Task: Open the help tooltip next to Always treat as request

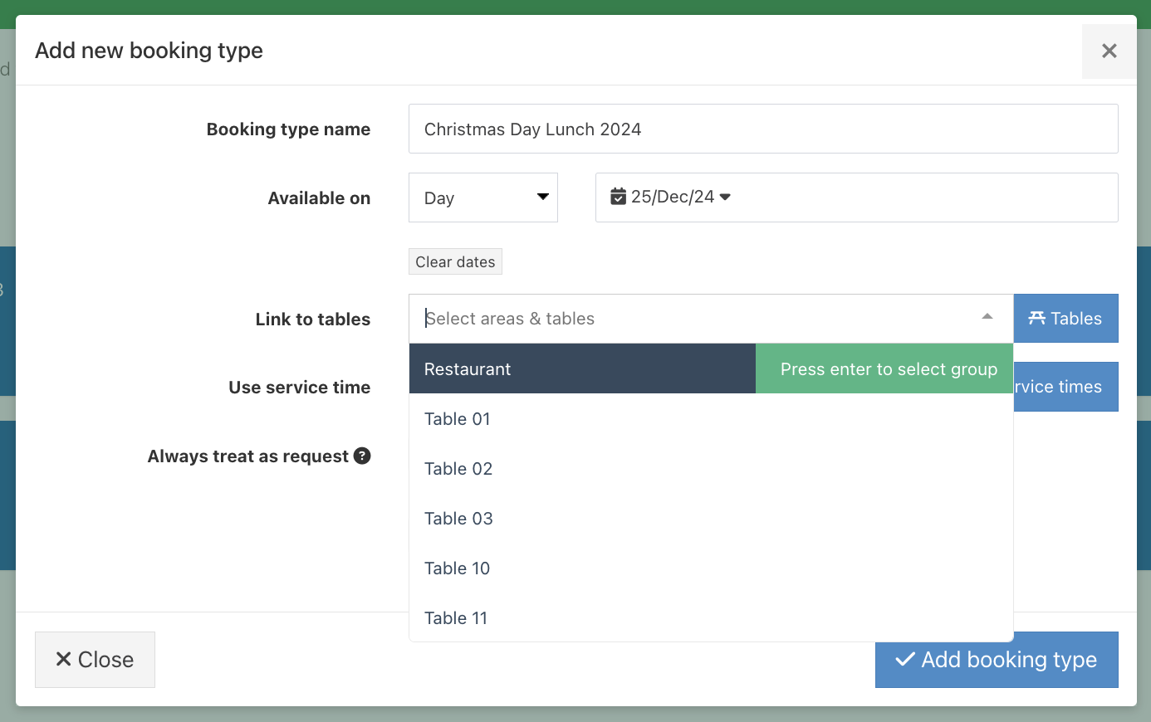Action: [x=362, y=456]
